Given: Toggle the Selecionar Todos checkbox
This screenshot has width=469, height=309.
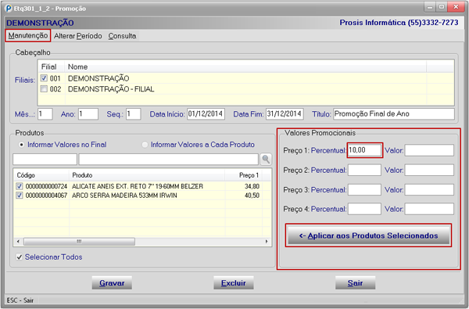Looking at the screenshot, I should 20,257.
